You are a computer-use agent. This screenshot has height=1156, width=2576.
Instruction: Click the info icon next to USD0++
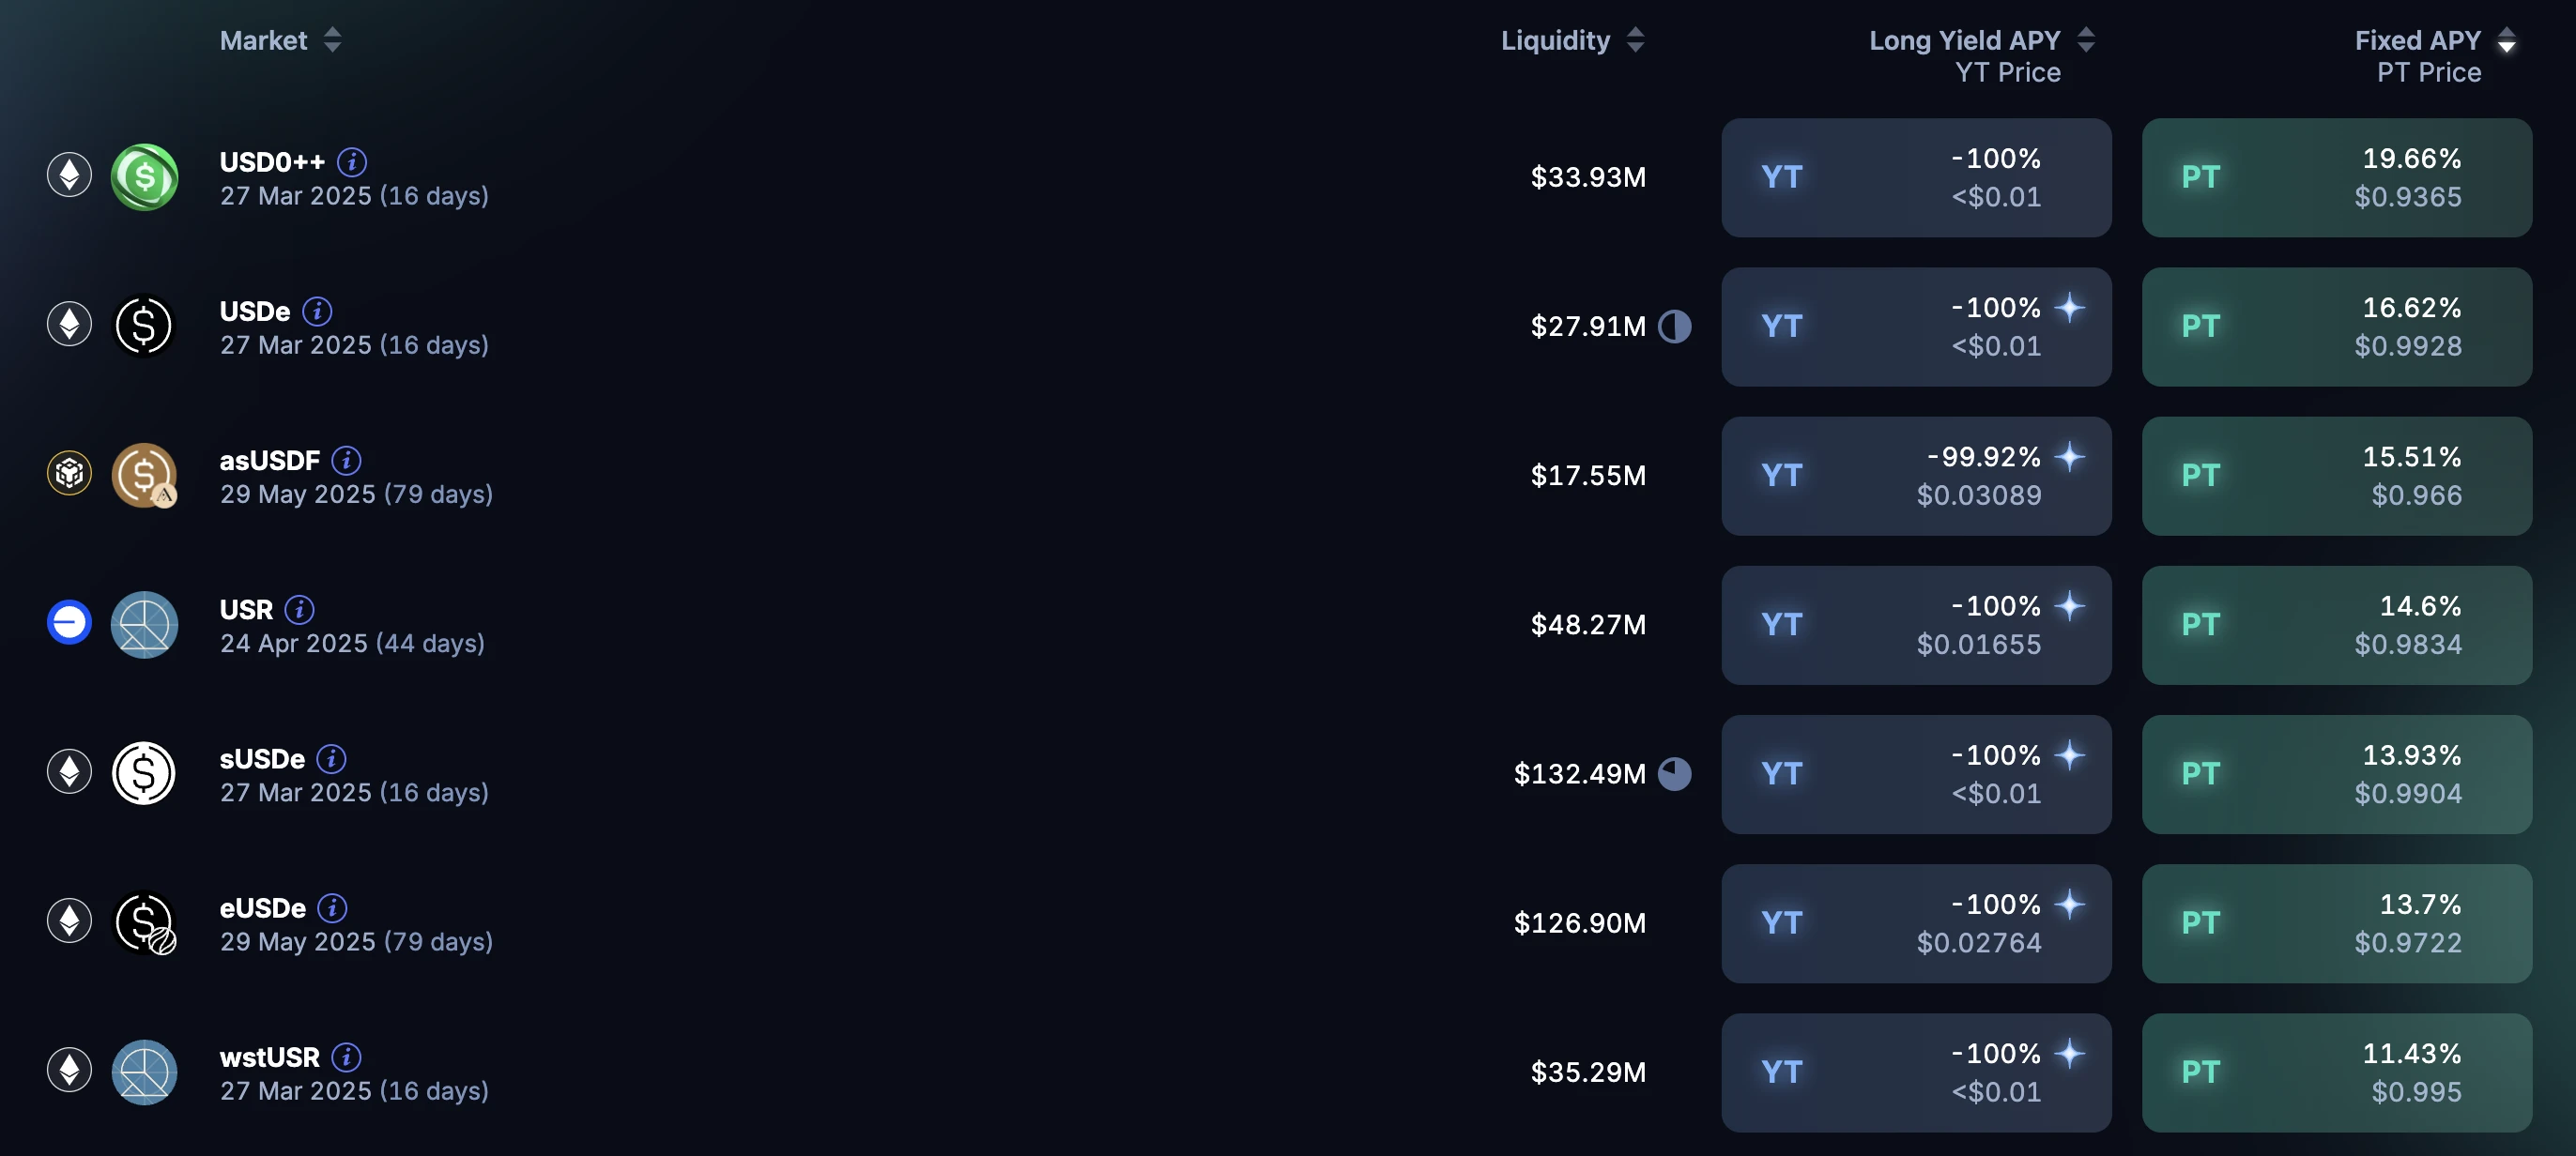(351, 162)
